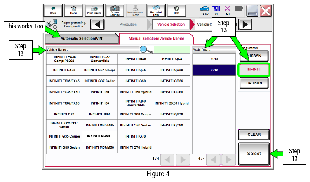The width and height of the screenshot is (310, 182).
Task: Select INFINITI EX35 Camp:P8202
Action: (x=64, y=59)
